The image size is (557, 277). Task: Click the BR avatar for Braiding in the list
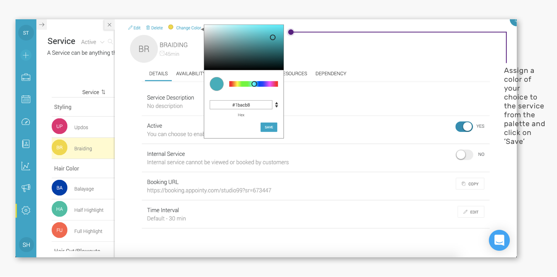pos(60,148)
